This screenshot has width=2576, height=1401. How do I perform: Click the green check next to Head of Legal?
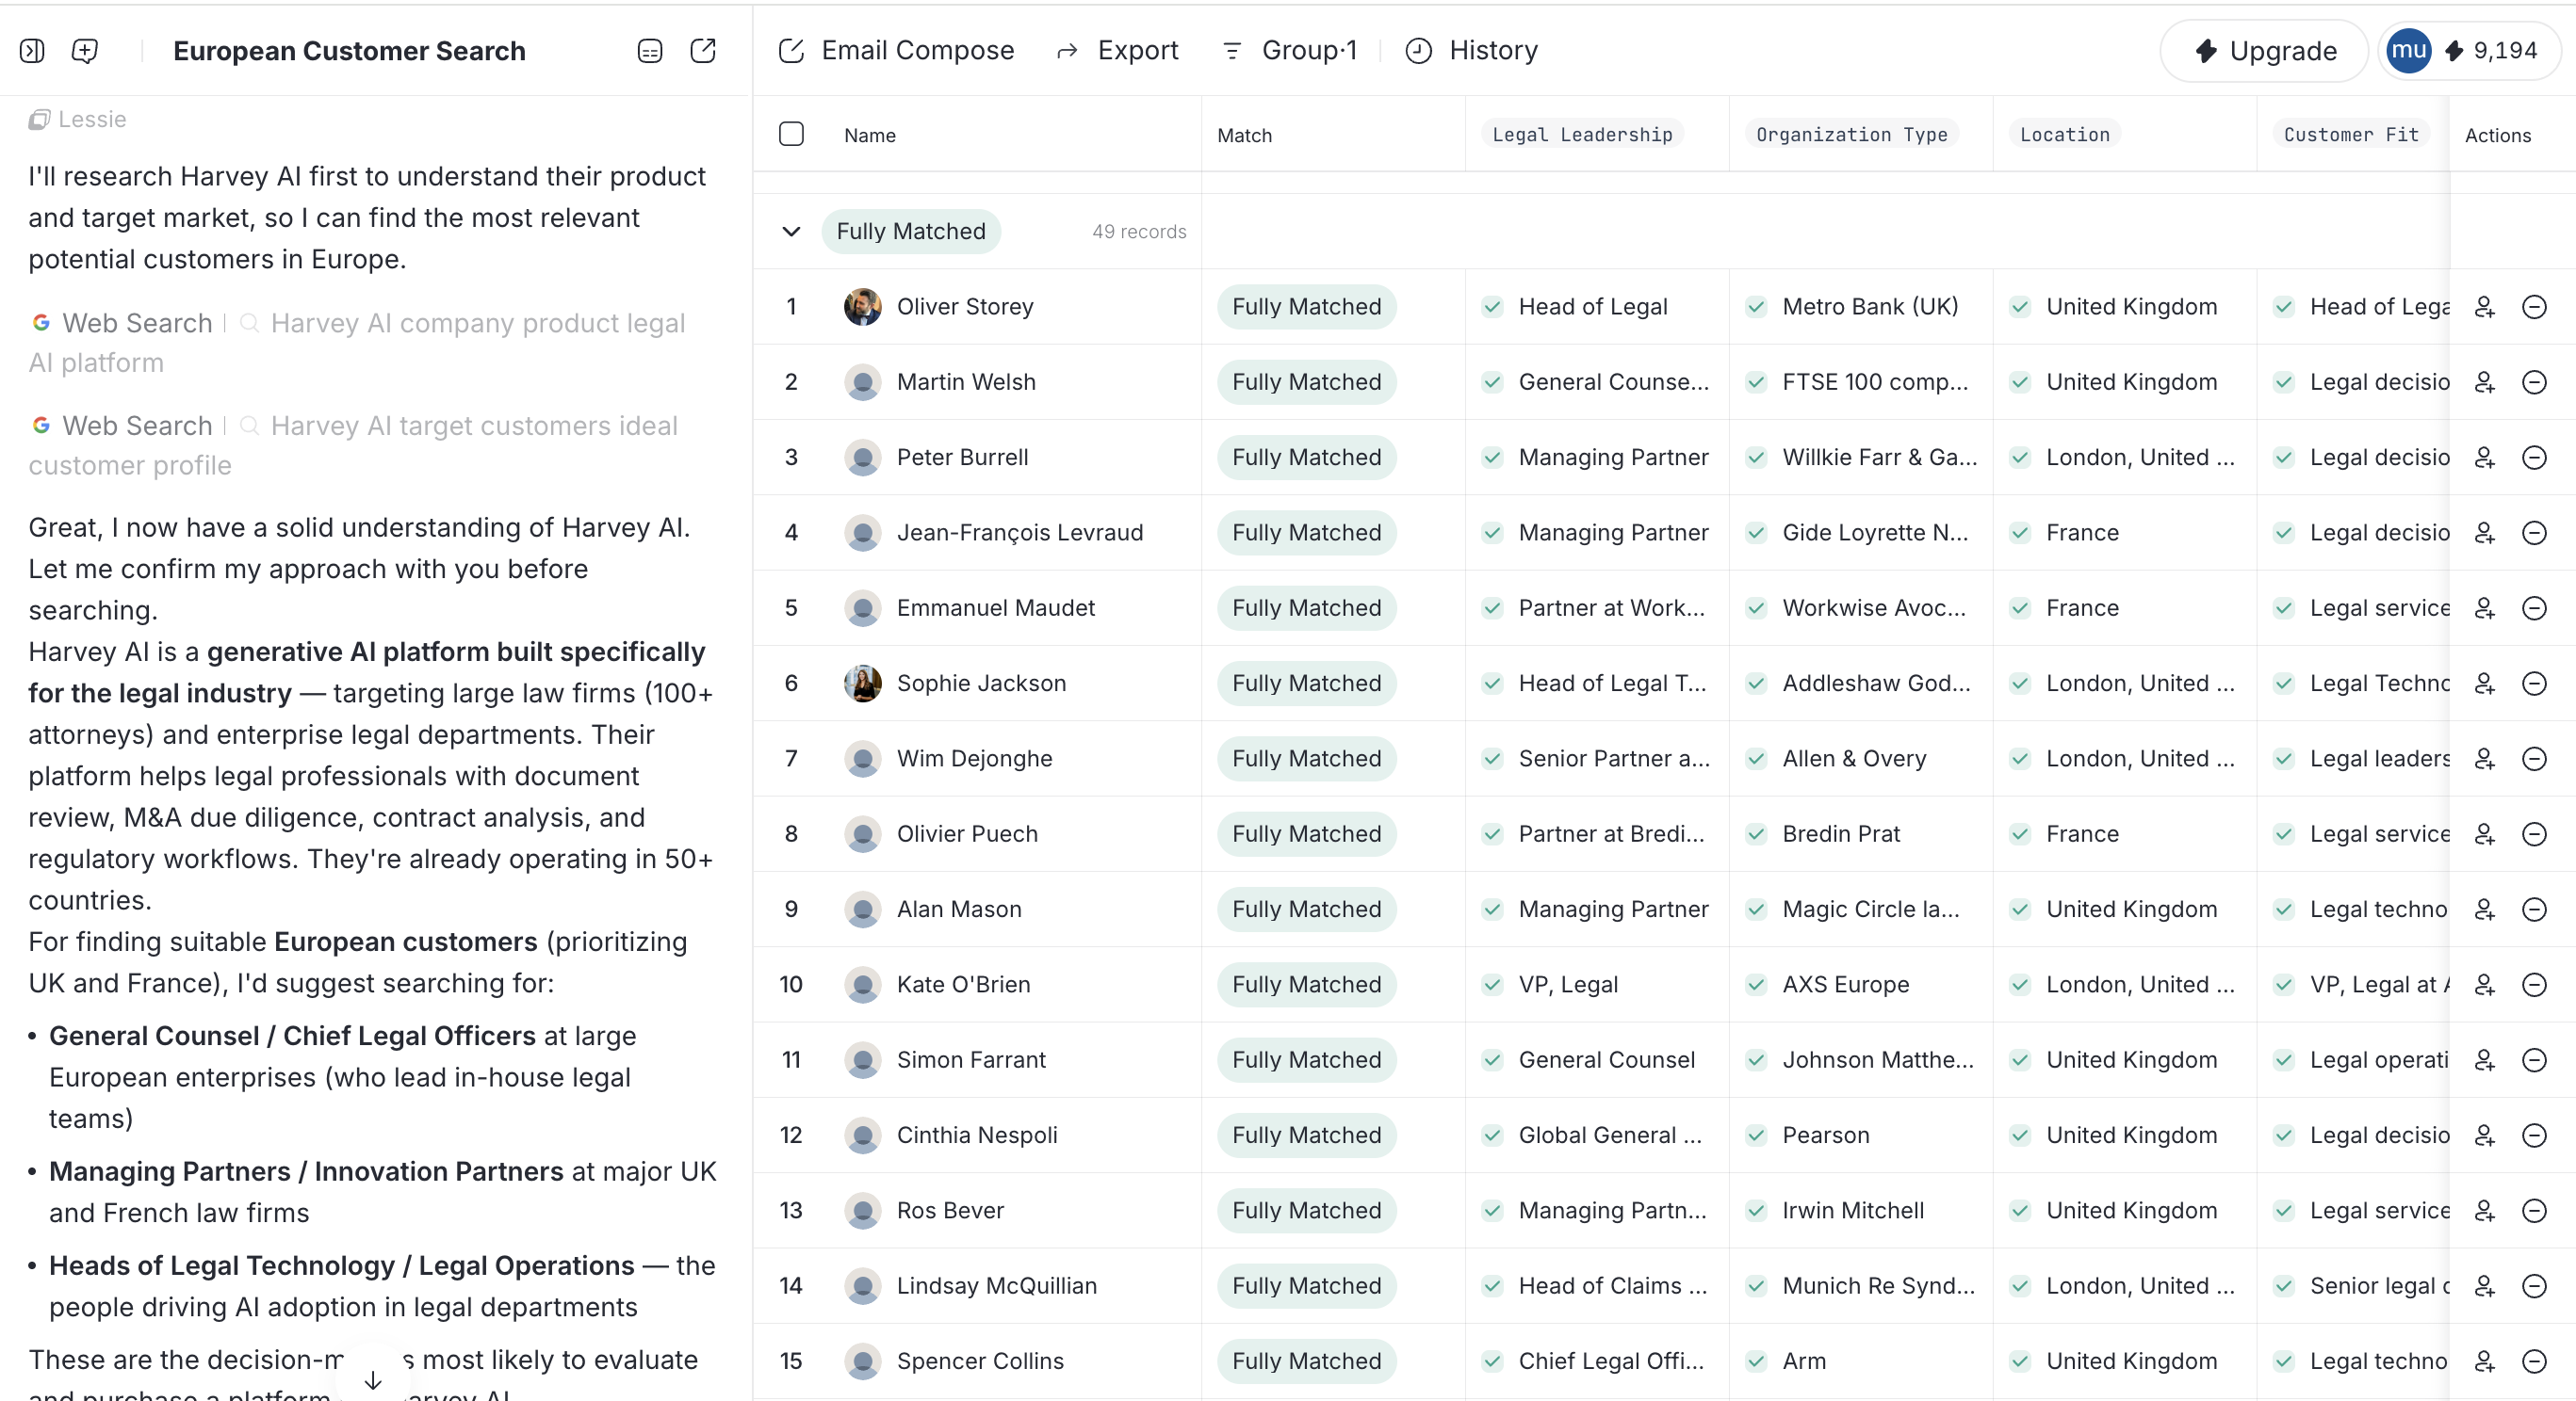coord(1493,307)
